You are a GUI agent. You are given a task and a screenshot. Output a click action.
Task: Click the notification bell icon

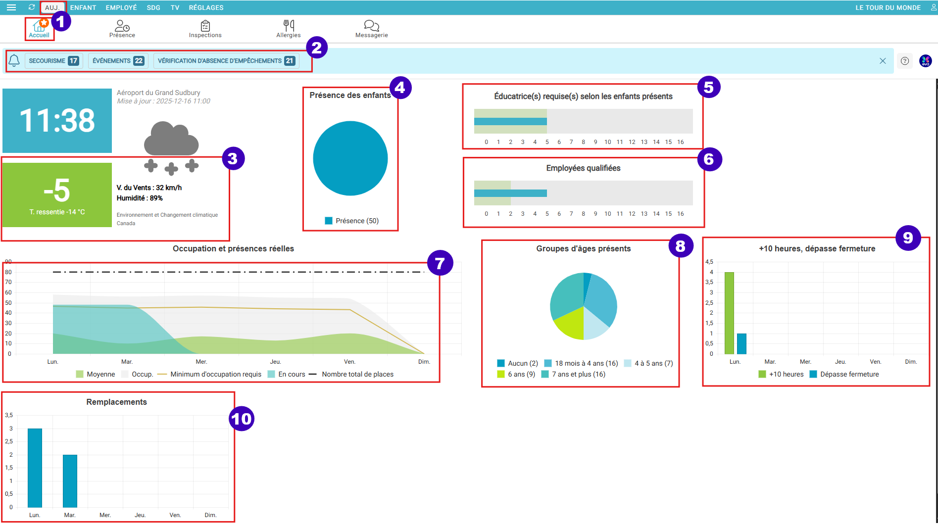(x=14, y=61)
